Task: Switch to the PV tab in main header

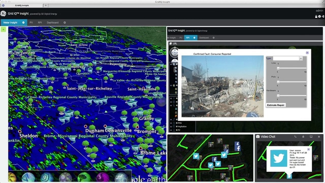Action: (31, 22)
